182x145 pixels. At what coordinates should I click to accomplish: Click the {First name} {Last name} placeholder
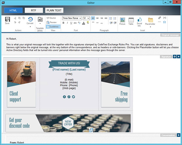[69, 70]
